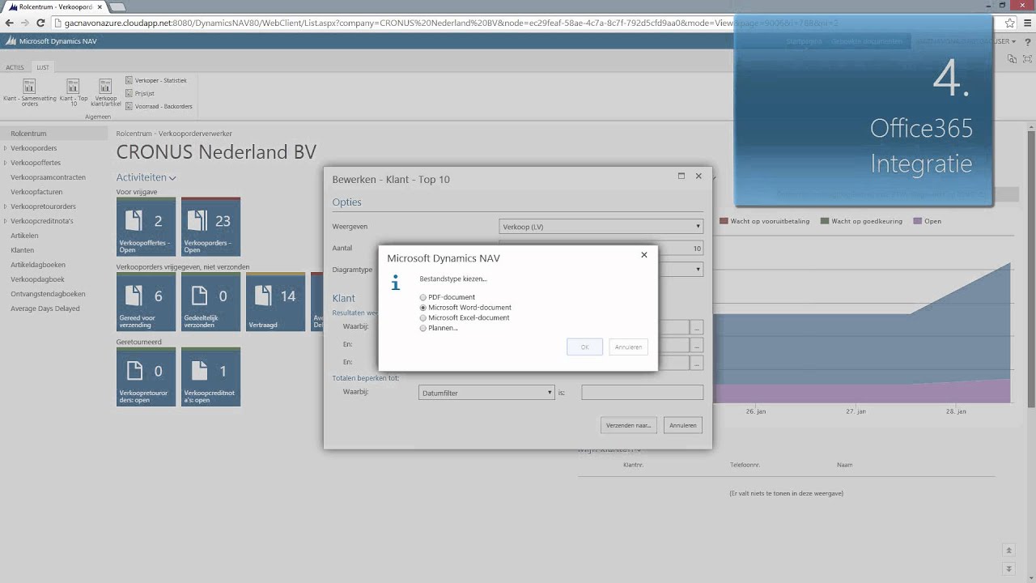Click the search page icon in NAV

coord(1012,59)
